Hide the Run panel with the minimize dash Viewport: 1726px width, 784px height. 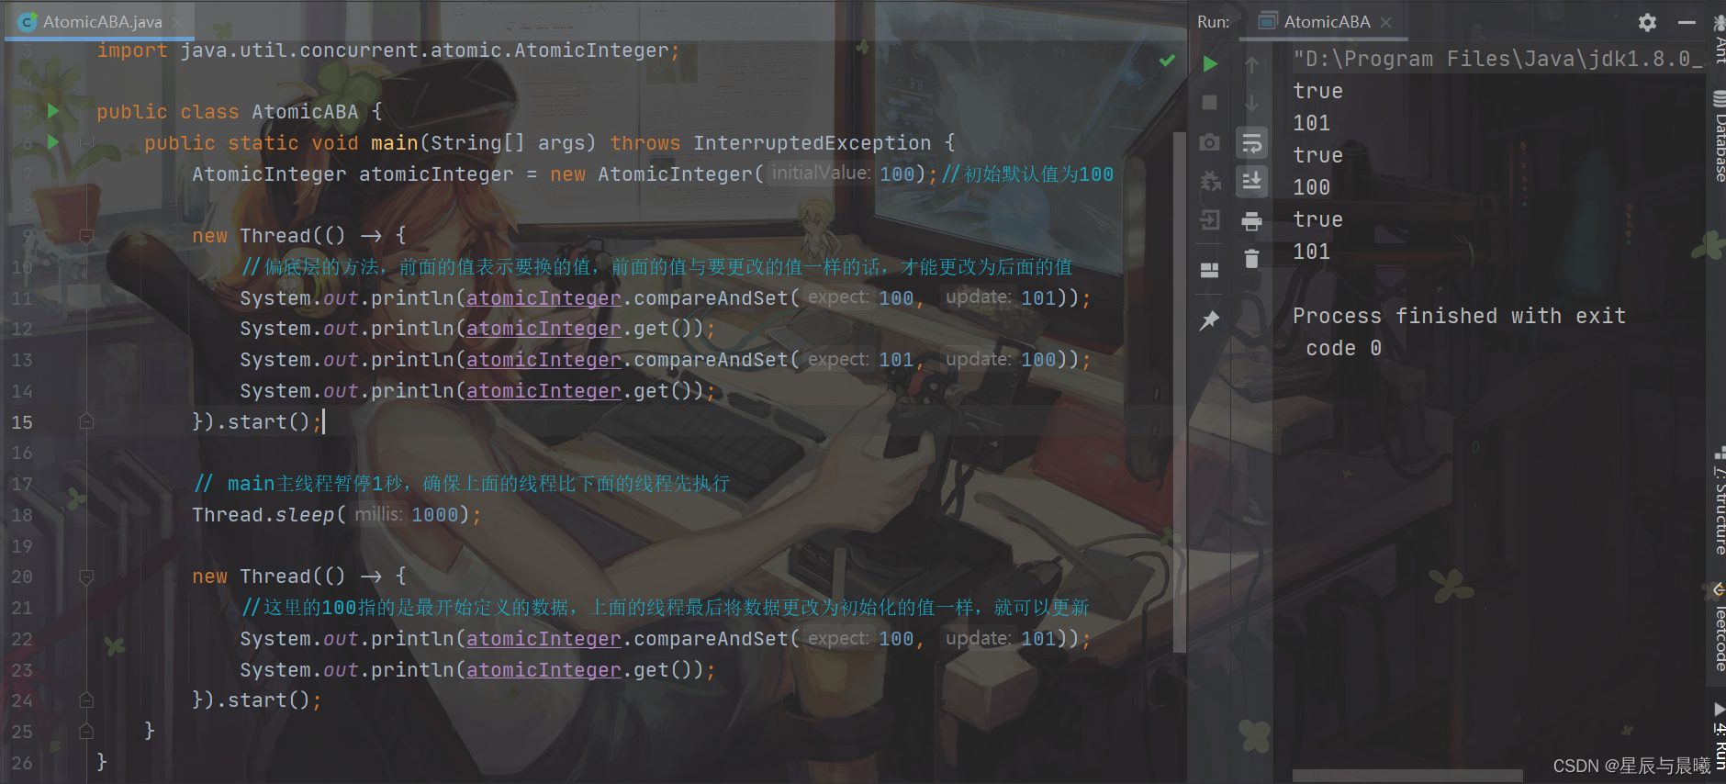pyautogui.click(x=1687, y=22)
